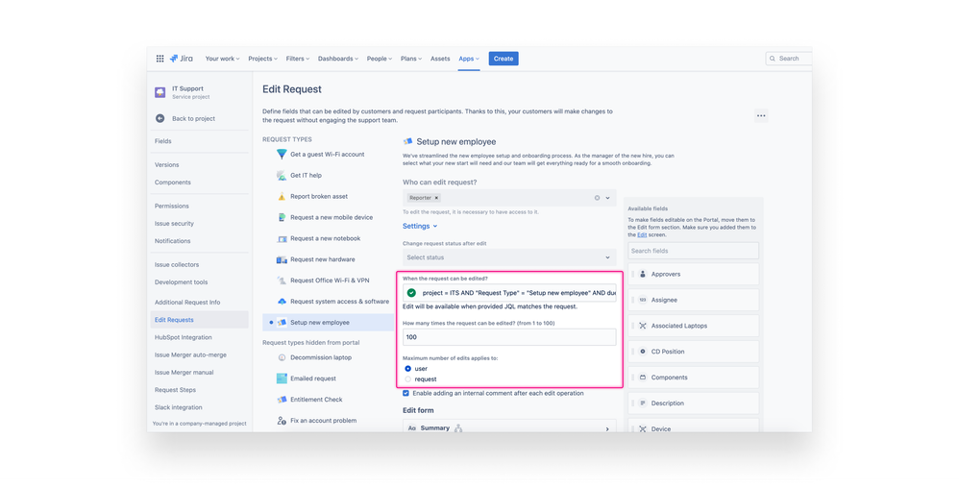This screenshot has height=488, width=959.
Task: Click the Request a new mobile device icon
Action: pos(282,217)
